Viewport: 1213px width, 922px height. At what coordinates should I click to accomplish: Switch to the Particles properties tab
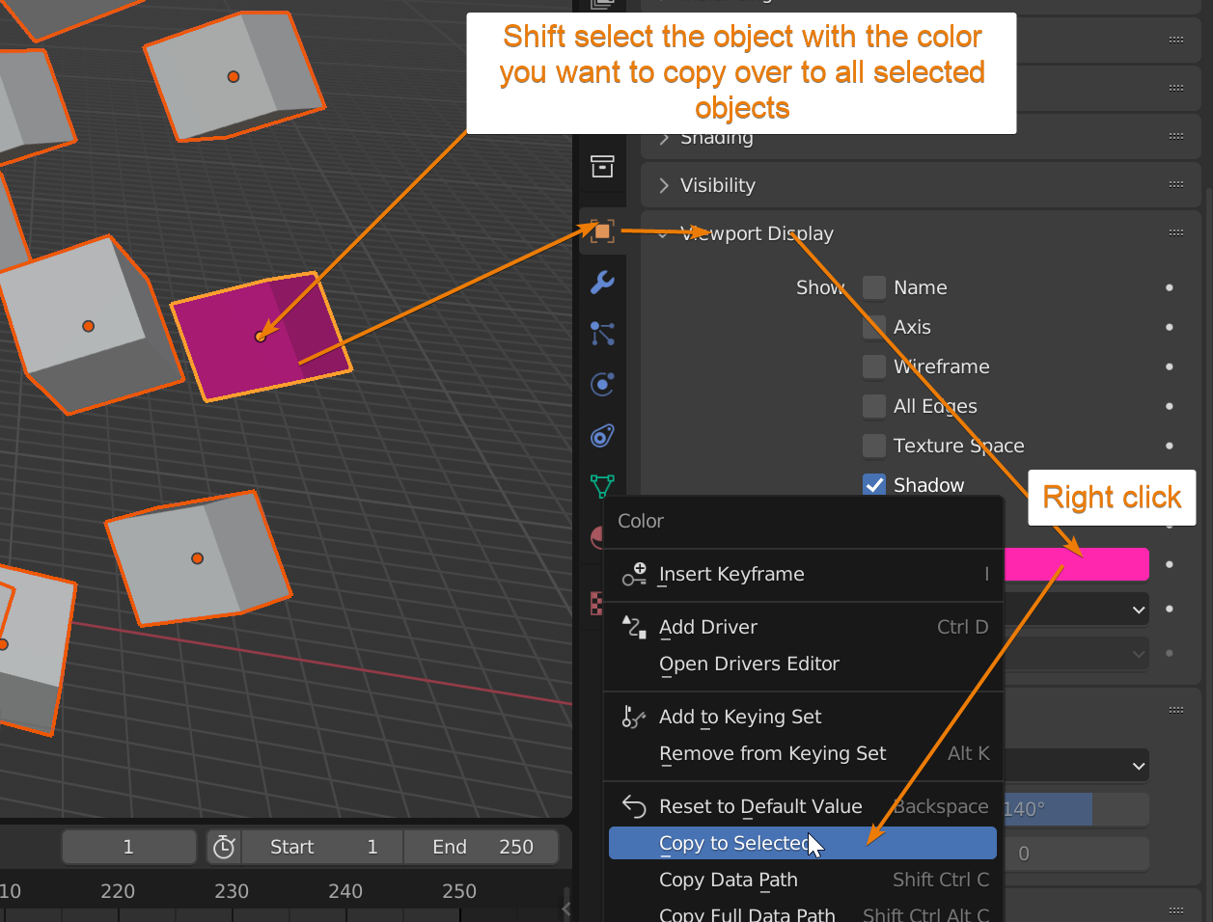602,334
